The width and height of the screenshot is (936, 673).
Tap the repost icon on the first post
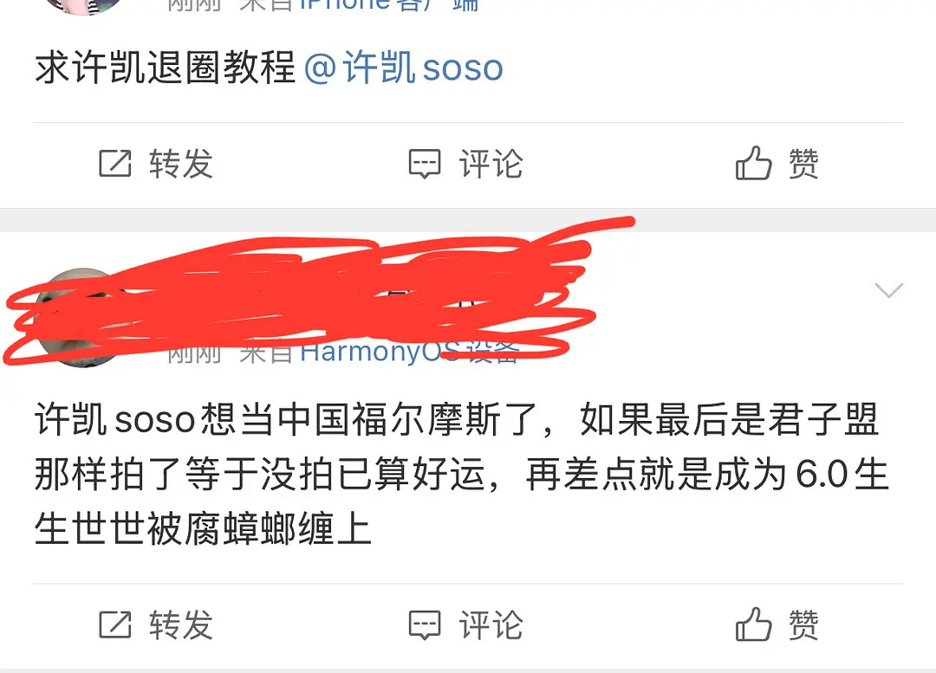point(114,164)
